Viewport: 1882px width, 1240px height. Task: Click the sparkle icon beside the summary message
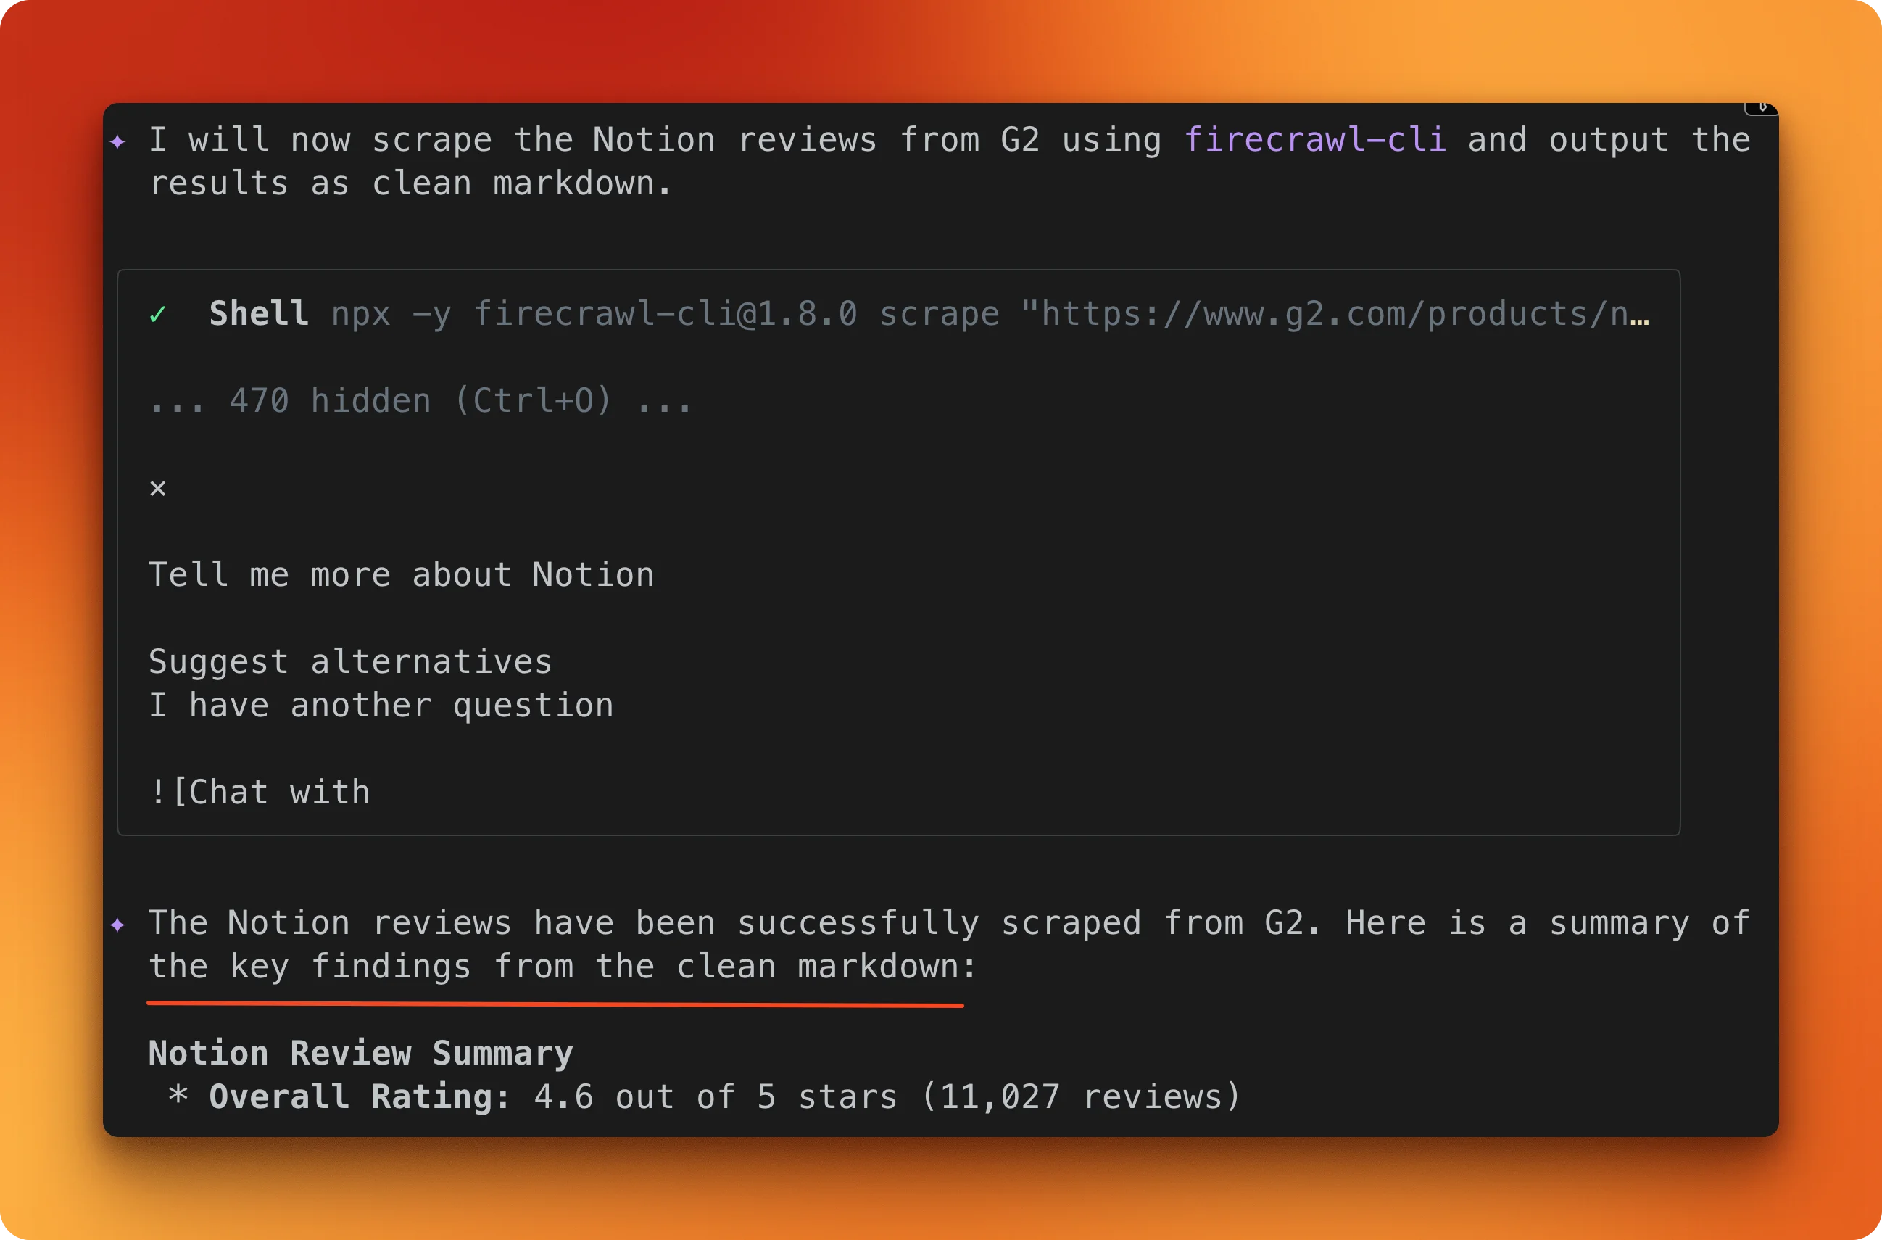120,924
